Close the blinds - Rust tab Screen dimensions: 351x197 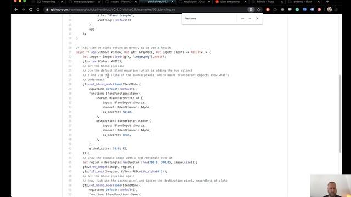pos(282,2)
